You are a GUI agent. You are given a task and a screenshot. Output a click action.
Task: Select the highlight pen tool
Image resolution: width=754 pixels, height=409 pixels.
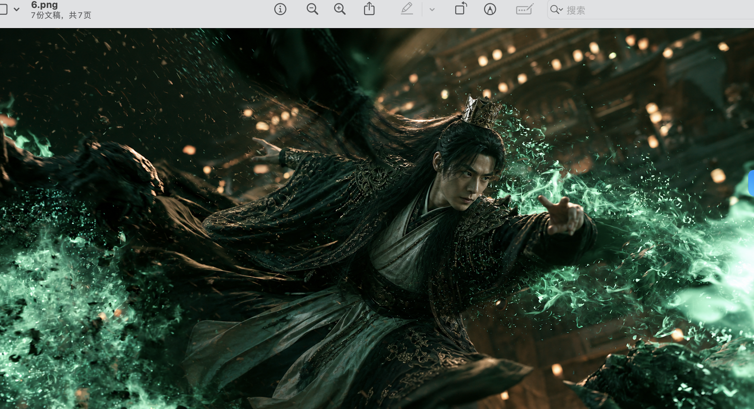coord(407,9)
